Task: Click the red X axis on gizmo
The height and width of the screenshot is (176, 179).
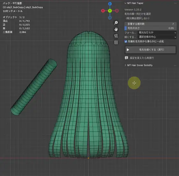Action: (103, 11)
